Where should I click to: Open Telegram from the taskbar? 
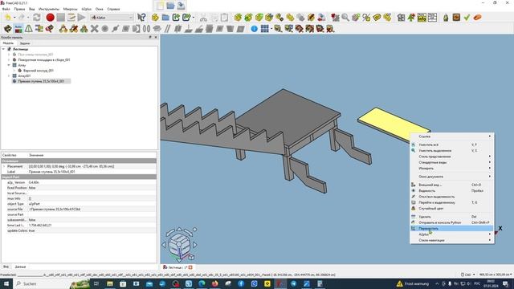click(x=293, y=283)
